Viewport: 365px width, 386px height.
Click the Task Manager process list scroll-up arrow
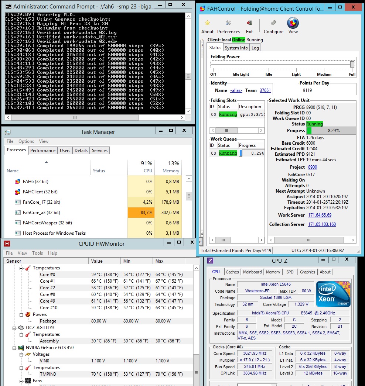(189, 179)
